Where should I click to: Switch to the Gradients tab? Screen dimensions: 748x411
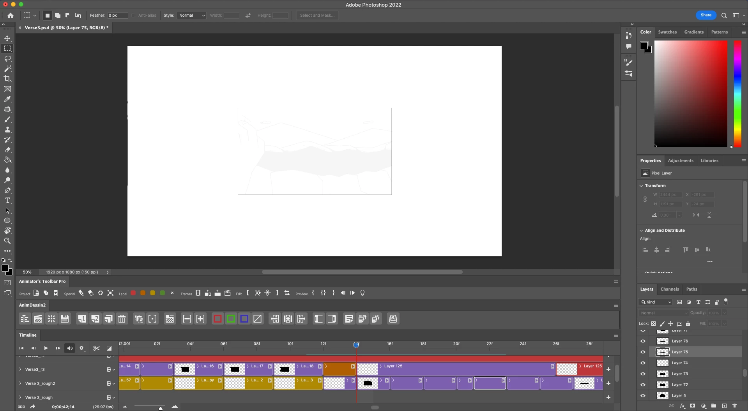pos(694,32)
